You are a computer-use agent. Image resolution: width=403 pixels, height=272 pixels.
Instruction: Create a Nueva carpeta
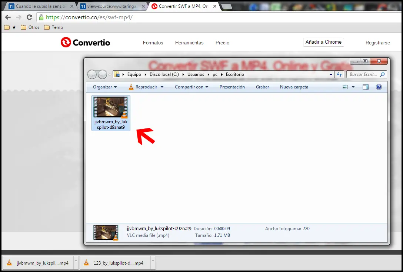294,87
